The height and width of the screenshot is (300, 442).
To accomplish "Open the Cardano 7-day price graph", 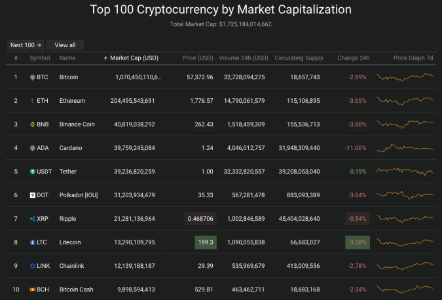I will [405, 148].
